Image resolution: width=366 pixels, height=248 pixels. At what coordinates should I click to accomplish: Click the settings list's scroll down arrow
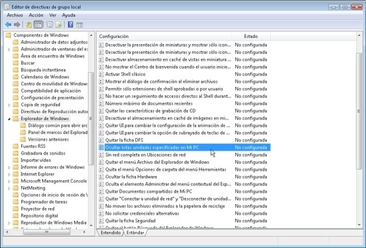359,225
